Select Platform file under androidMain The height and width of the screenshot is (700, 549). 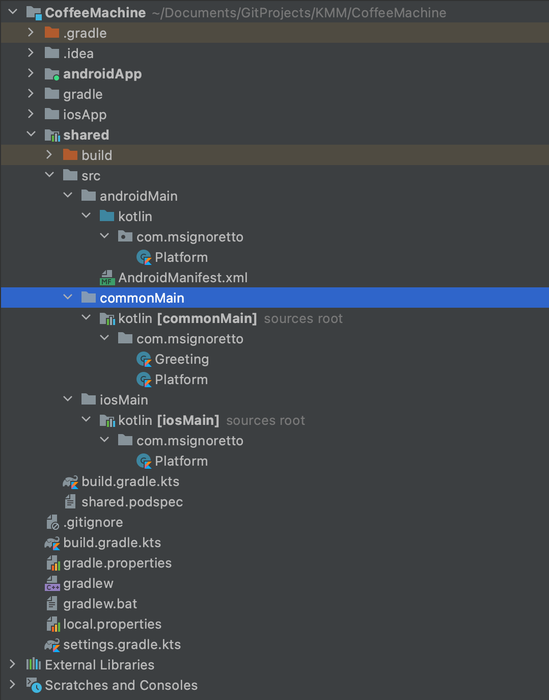click(181, 257)
